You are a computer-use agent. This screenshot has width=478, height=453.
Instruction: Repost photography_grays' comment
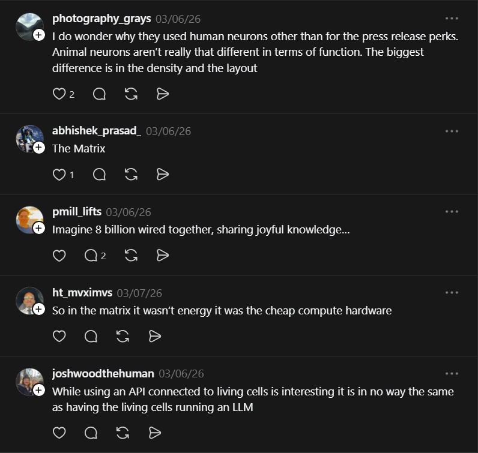coord(131,94)
